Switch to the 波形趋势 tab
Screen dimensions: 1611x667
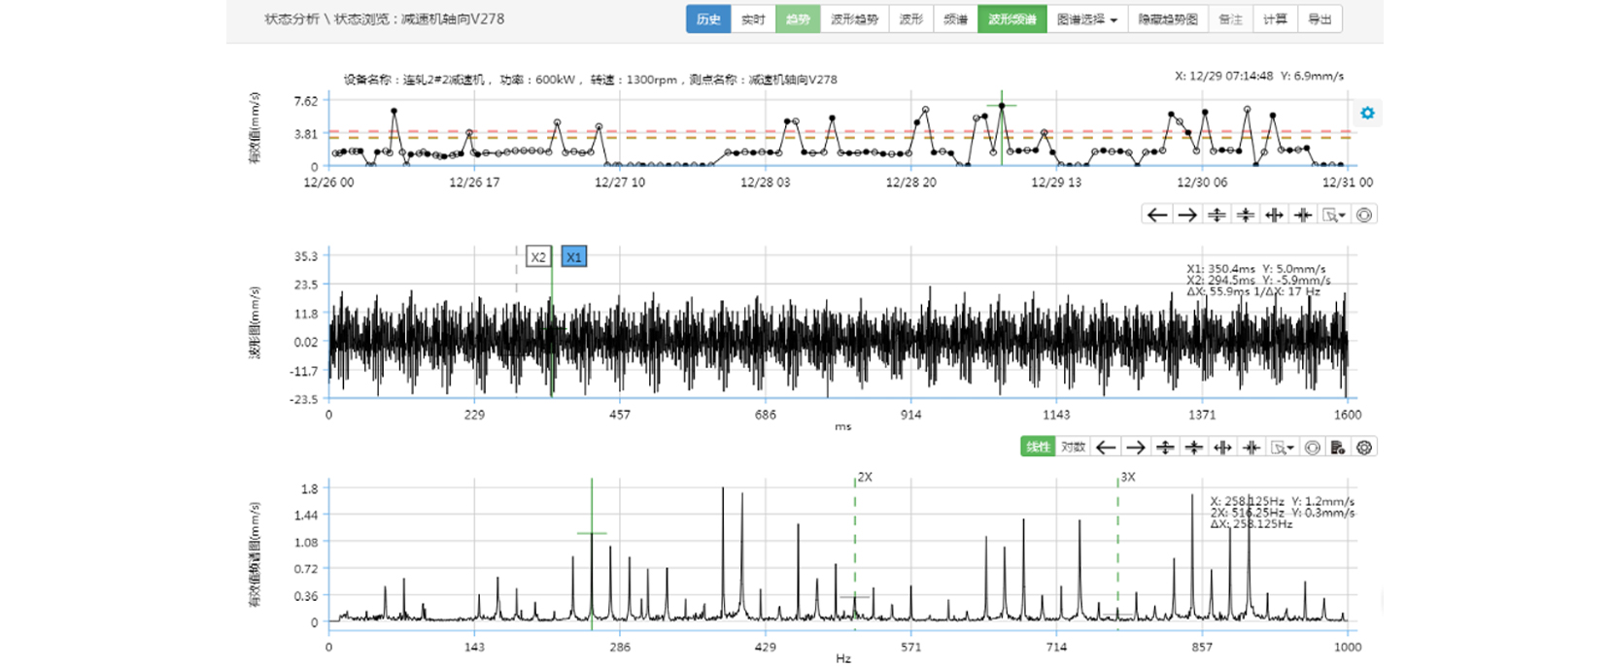(854, 19)
